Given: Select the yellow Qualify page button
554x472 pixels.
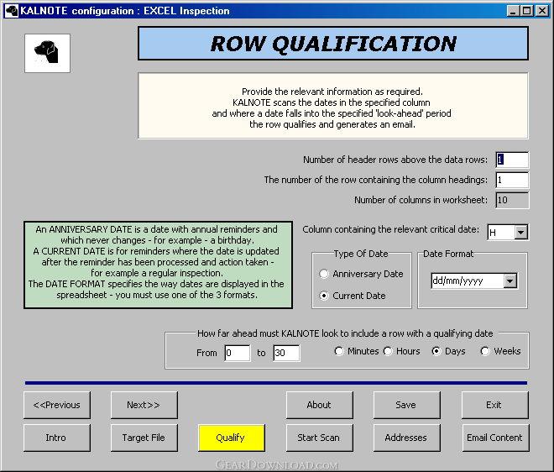Looking at the screenshot, I should 232,438.
